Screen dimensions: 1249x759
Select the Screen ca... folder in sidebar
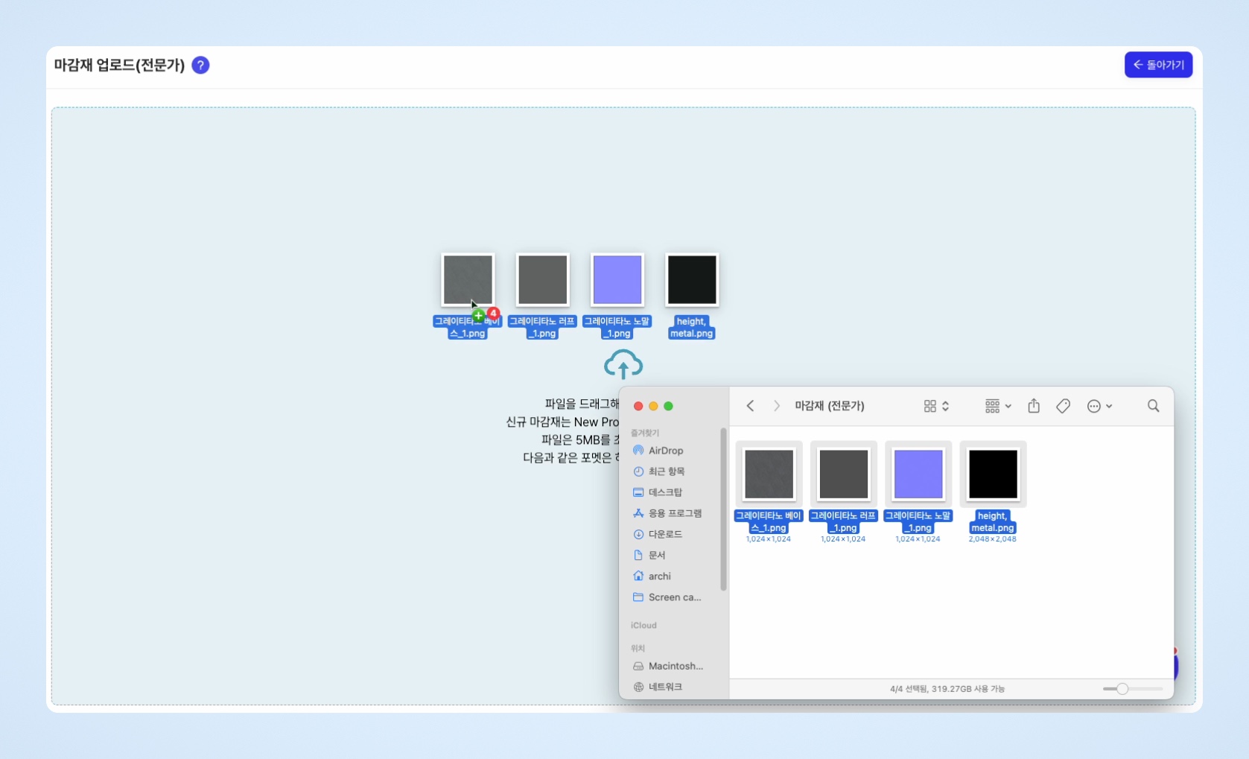tap(667, 597)
